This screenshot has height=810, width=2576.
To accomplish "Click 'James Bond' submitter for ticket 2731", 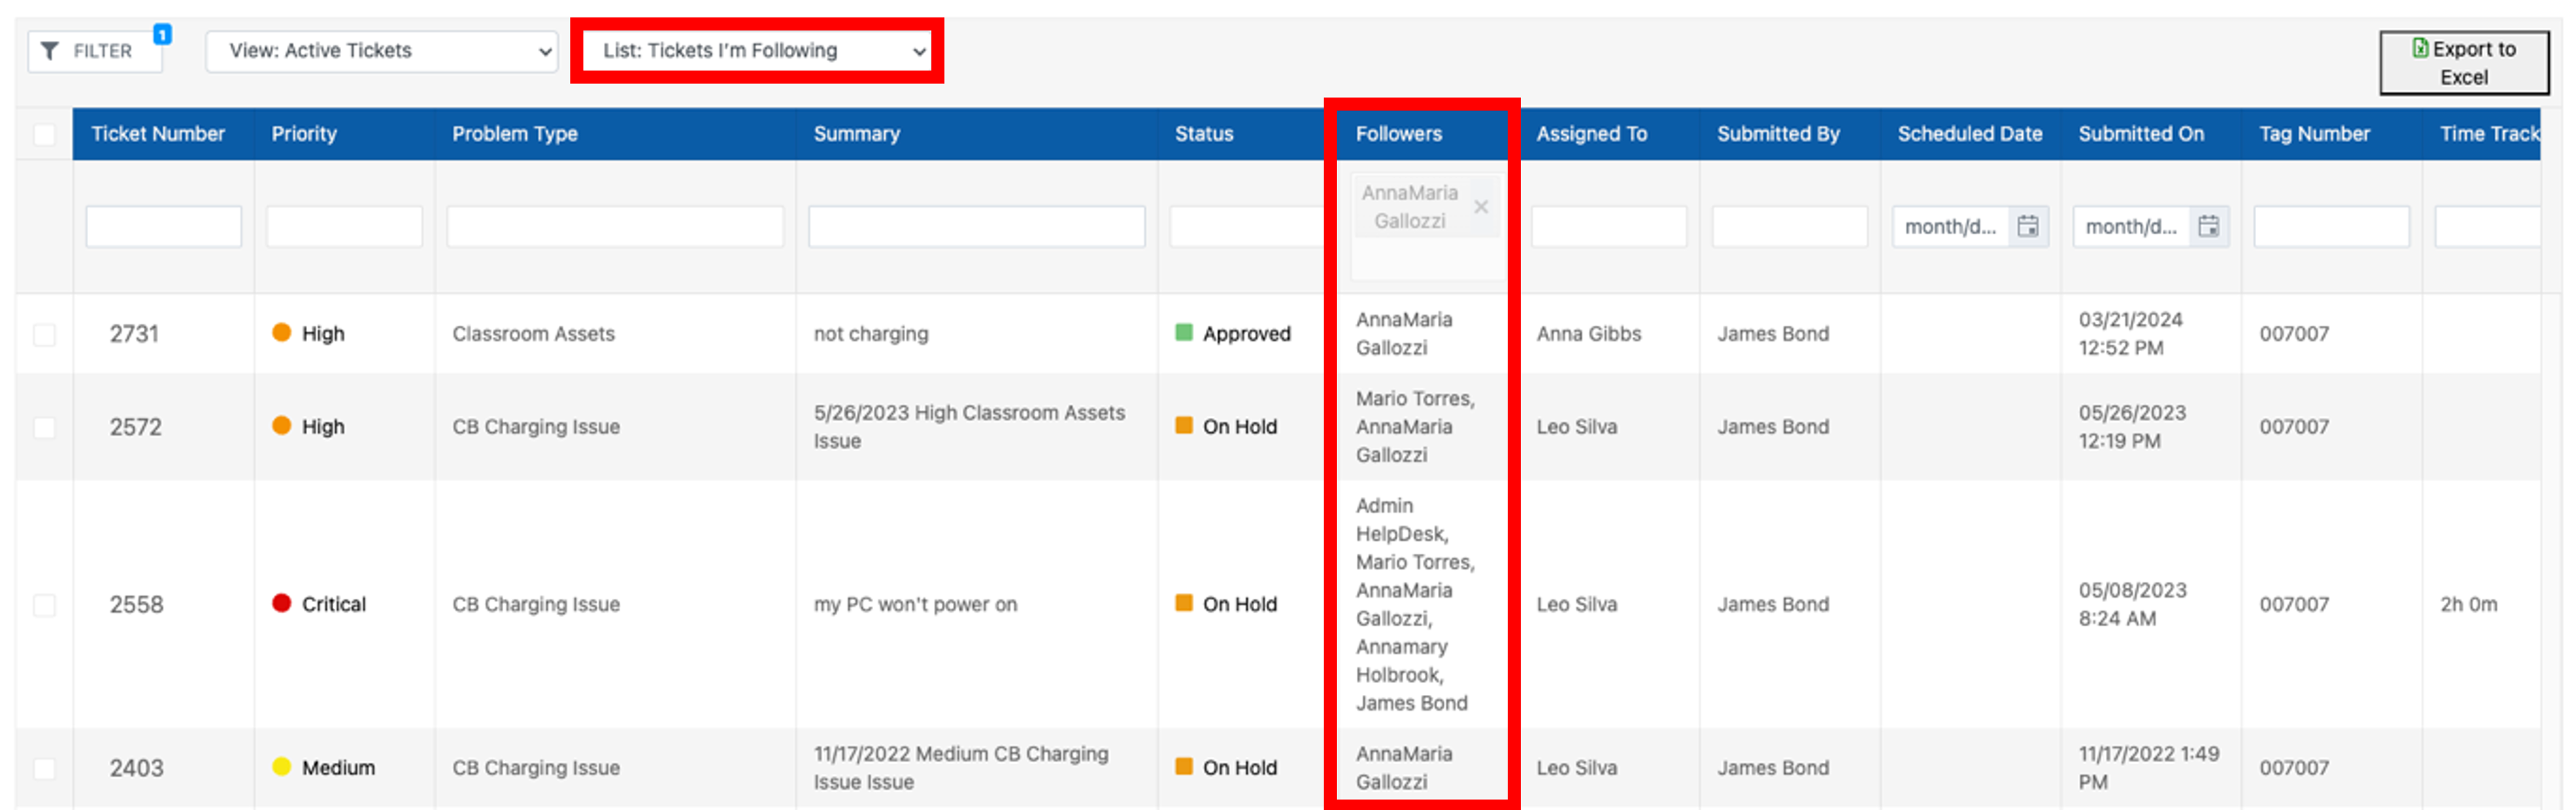I will click(1773, 334).
